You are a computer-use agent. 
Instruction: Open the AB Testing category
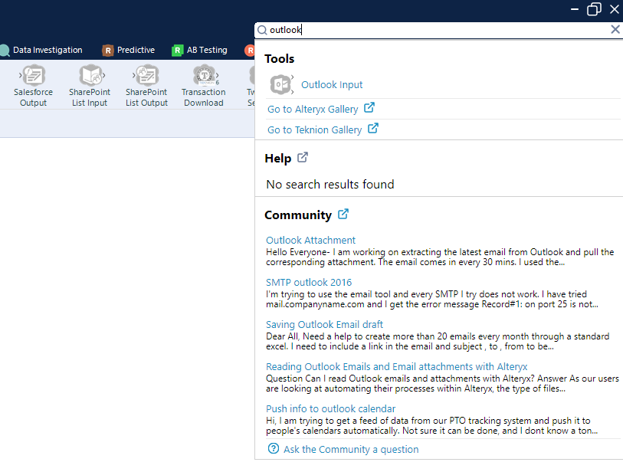point(199,50)
